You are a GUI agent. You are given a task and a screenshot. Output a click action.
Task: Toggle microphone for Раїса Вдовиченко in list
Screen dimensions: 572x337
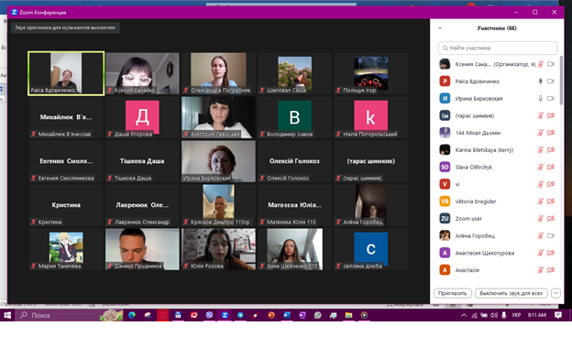pos(540,82)
